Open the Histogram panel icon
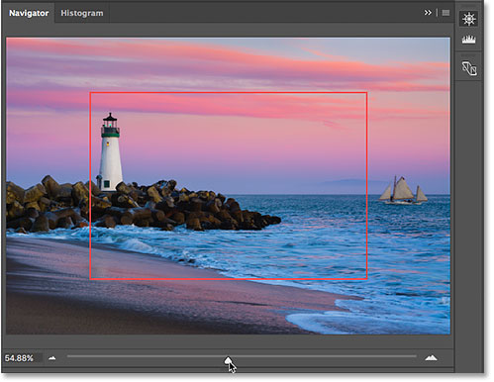This screenshot has height=382, width=494. tap(469, 40)
